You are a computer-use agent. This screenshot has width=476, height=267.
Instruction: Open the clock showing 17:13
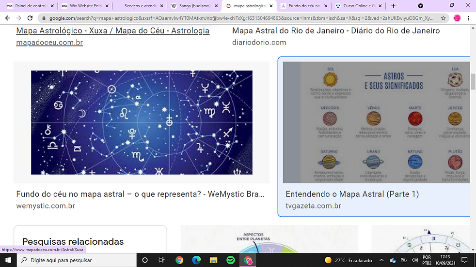pos(445,260)
